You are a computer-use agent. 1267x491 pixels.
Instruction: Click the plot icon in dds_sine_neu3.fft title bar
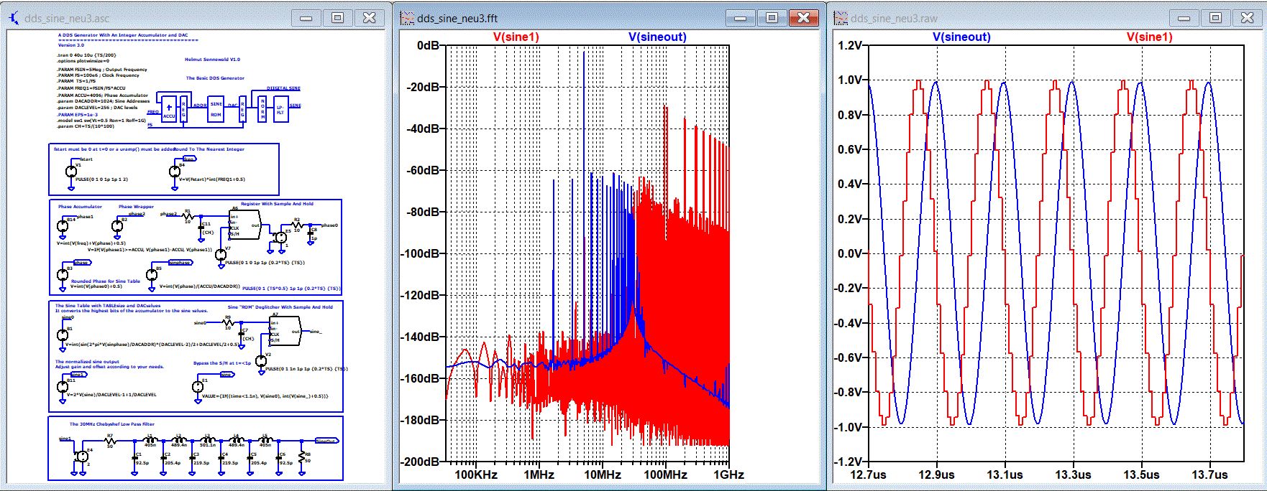pos(407,18)
